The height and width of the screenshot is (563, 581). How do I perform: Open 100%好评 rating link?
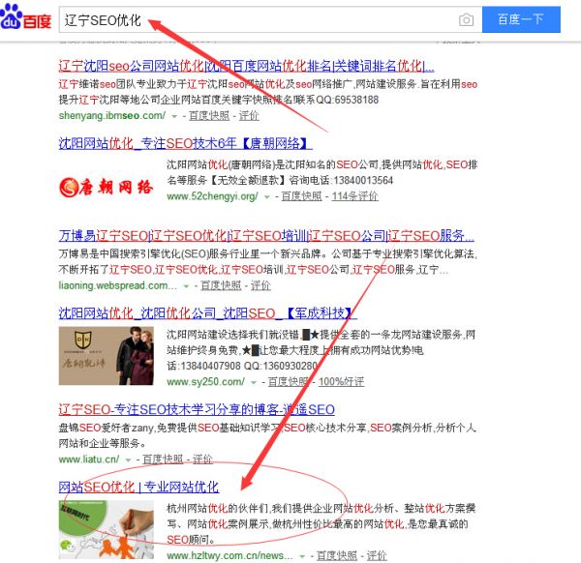coord(341,382)
